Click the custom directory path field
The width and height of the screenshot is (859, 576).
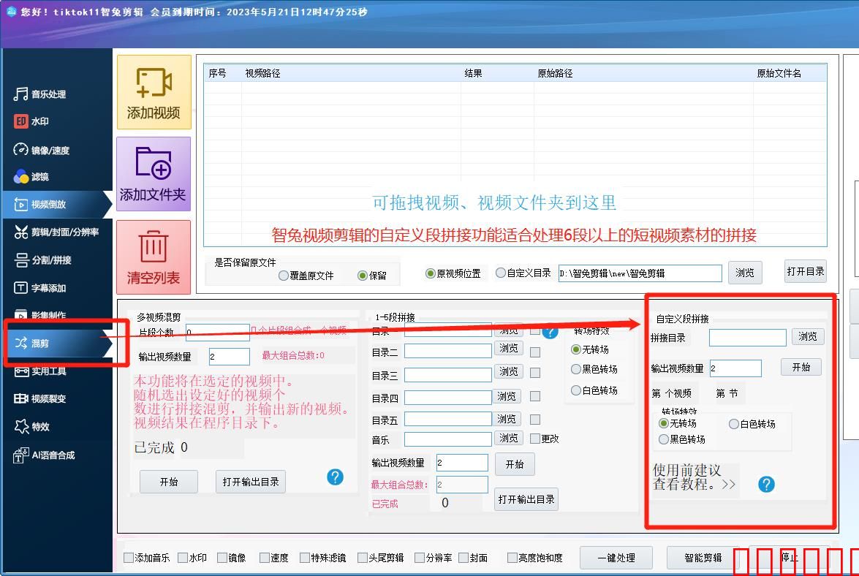pyautogui.click(x=640, y=273)
